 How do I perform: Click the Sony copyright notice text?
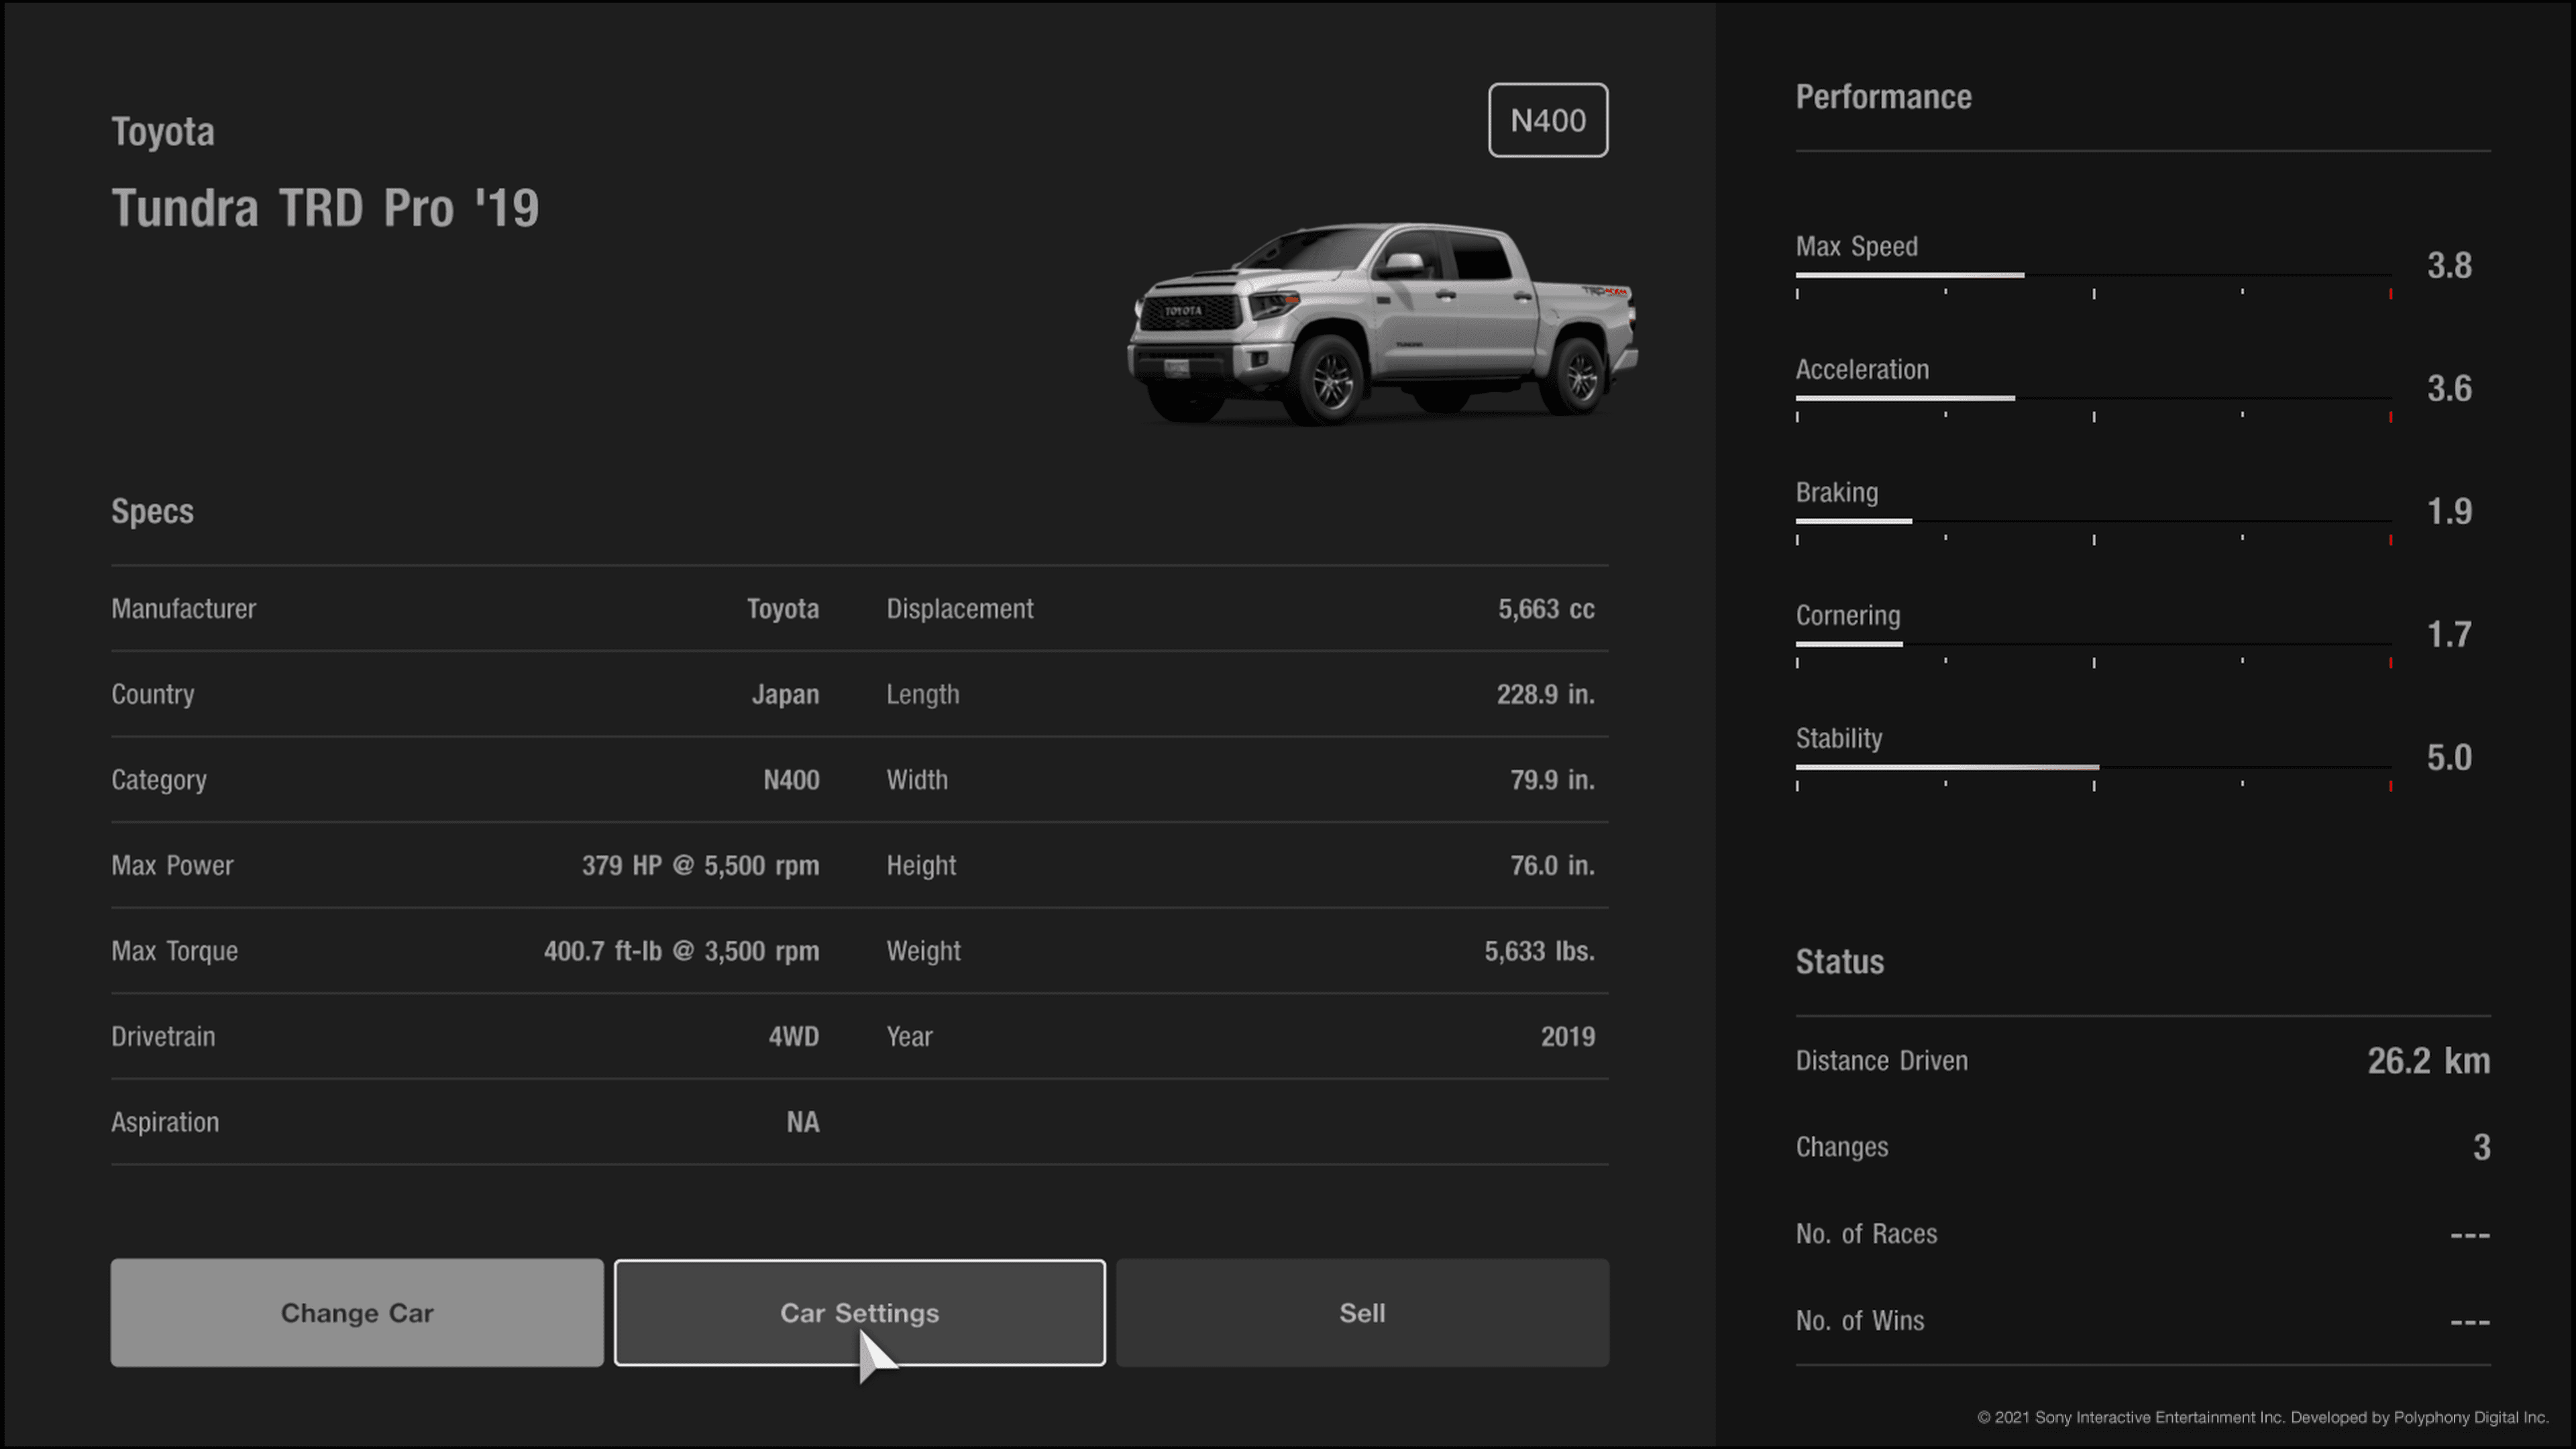pyautogui.click(x=2262, y=1417)
